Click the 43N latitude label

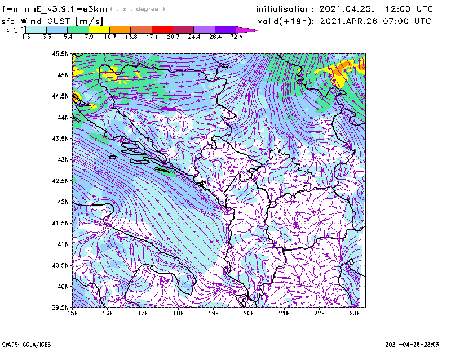coord(63,159)
